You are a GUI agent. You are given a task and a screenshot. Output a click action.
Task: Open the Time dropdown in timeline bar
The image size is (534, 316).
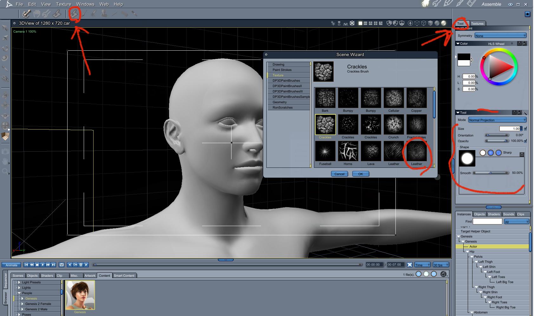422,265
